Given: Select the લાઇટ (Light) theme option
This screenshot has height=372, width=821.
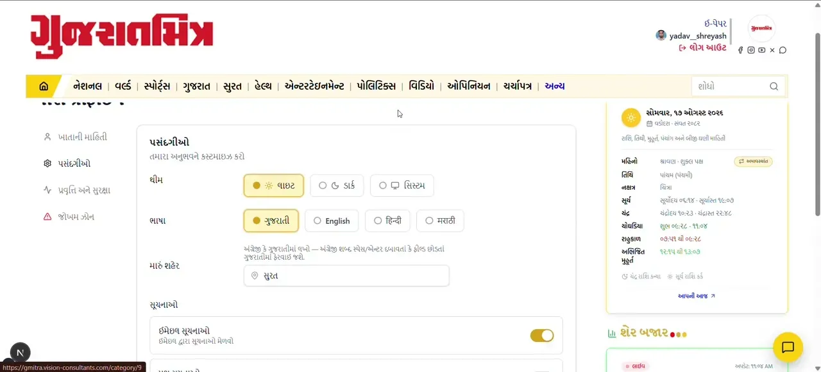Looking at the screenshot, I should (274, 185).
